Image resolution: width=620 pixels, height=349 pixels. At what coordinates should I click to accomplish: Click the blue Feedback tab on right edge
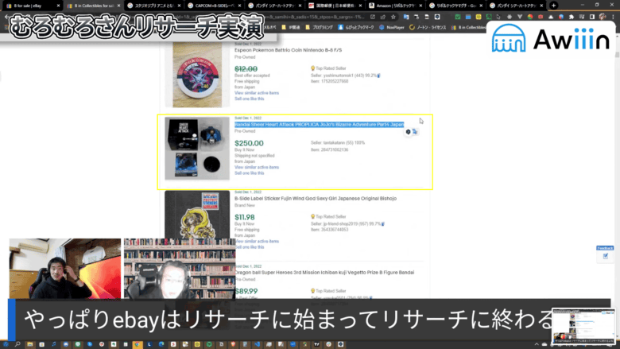coord(605,248)
